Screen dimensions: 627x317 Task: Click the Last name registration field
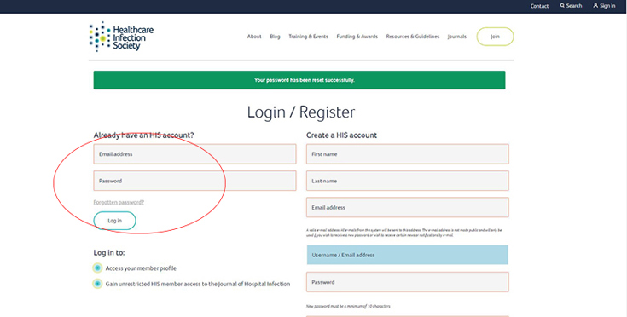408,181
